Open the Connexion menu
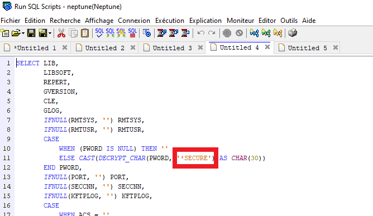Viewport: 373px width, 216px height. [134, 21]
